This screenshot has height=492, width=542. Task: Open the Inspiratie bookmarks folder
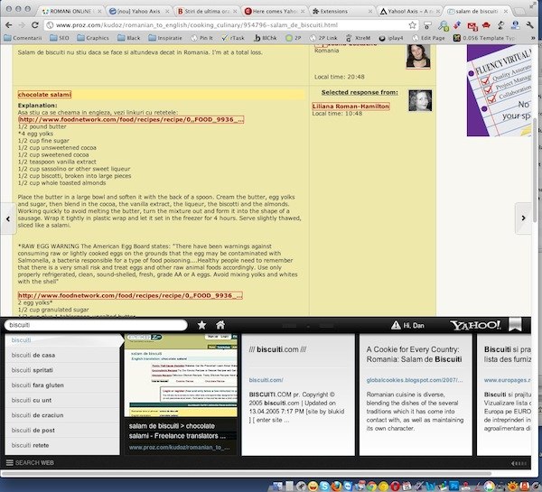165,38
